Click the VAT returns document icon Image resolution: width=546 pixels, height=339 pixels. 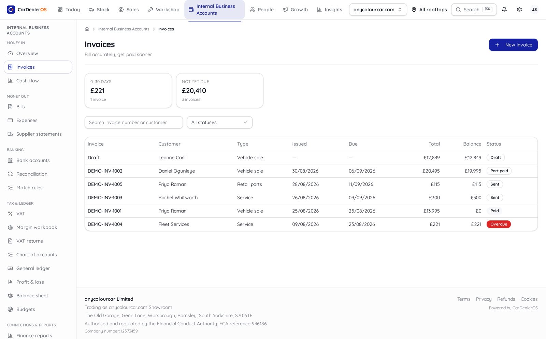pos(10,241)
